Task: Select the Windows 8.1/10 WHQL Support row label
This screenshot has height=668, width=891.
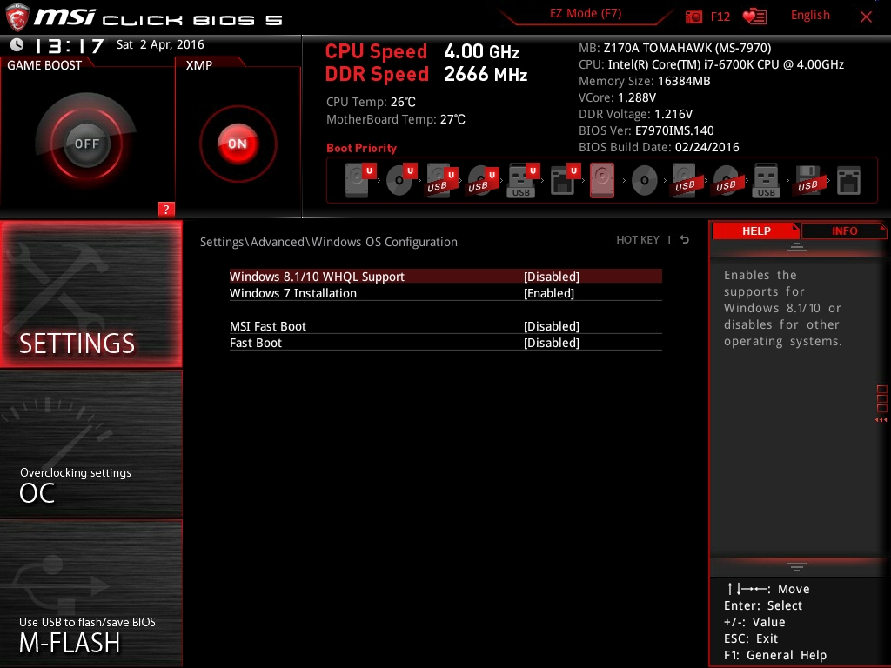Action: (317, 277)
